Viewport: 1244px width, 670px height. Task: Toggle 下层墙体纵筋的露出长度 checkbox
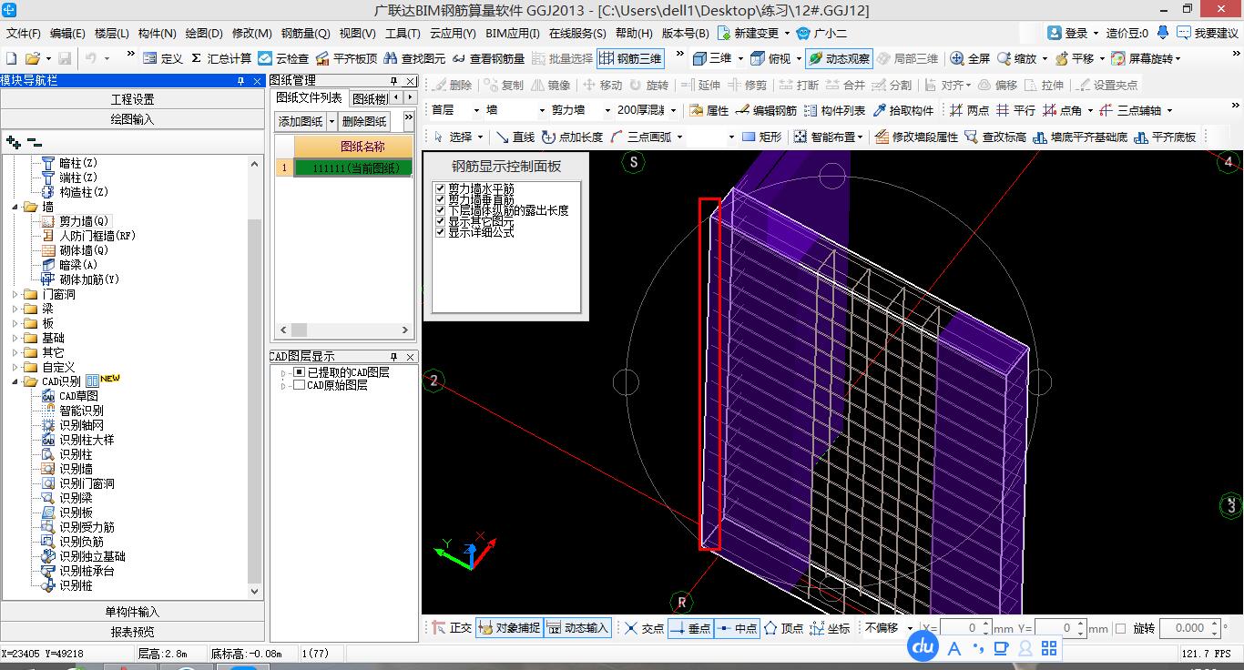[x=441, y=210]
